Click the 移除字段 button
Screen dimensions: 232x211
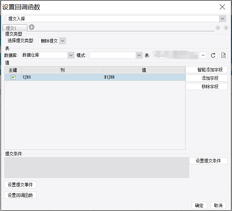pyautogui.click(x=207, y=87)
